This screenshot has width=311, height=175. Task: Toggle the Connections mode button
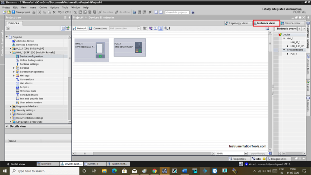coord(98,28)
